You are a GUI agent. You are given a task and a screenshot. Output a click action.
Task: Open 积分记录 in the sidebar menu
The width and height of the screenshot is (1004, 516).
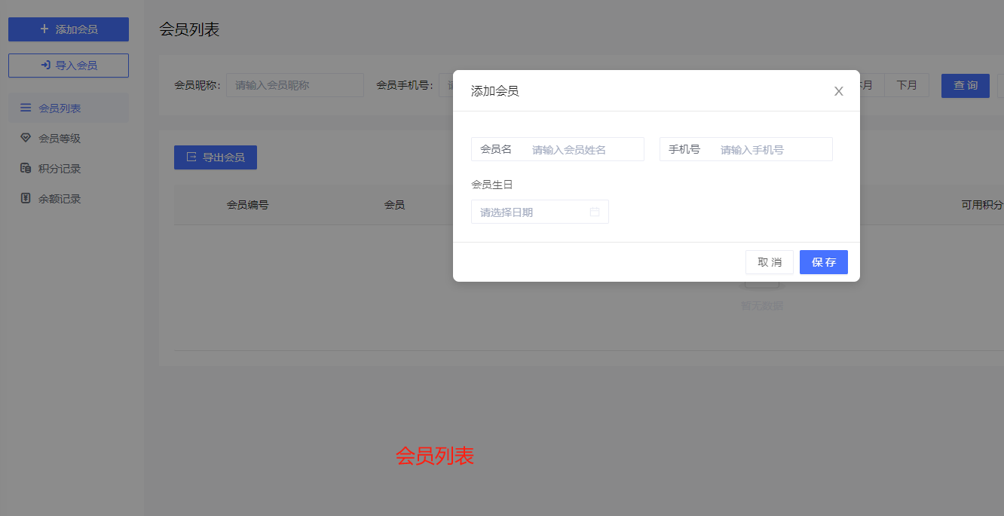[x=68, y=168]
